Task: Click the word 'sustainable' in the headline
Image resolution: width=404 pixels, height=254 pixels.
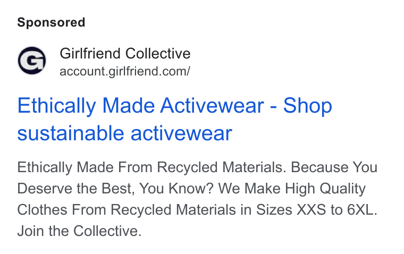Action: 71,133
